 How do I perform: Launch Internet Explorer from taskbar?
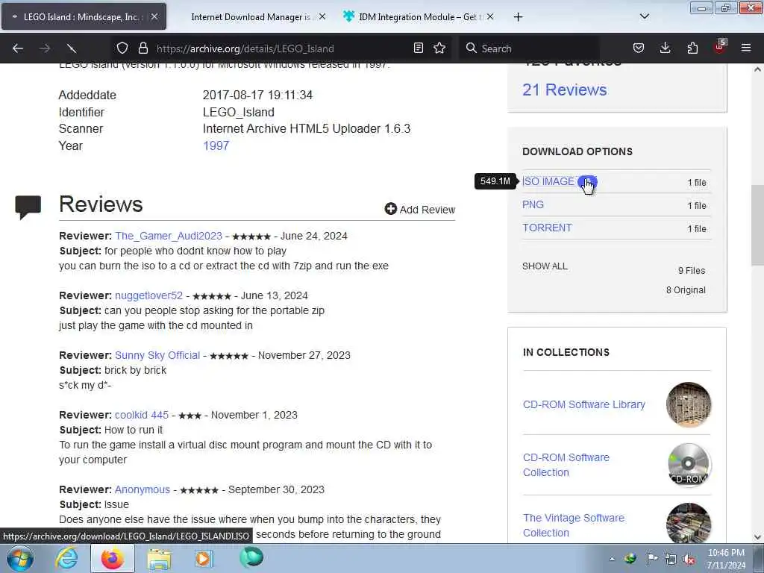[x=66, y=558]
